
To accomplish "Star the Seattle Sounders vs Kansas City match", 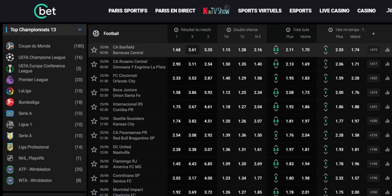I will pyautogui.click(x=94, y=121).
